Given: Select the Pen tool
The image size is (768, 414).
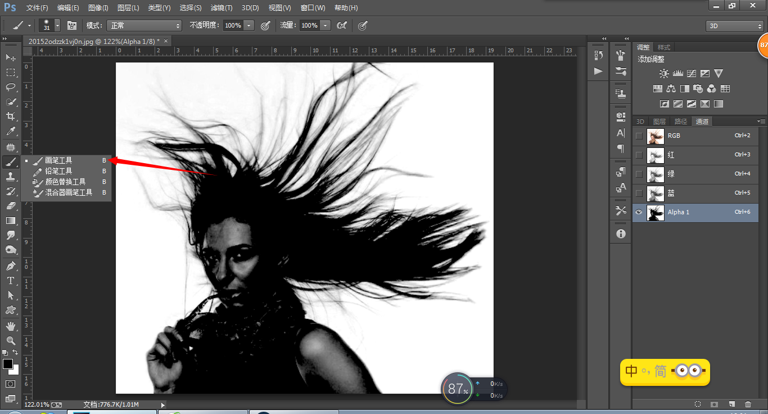Looking at the screenshot, I should [11, 265].
